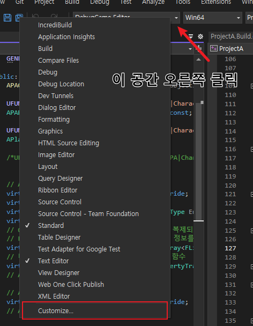Open the ProjectA scope dropdown
The image size is (253, 326).
pos(231,48)
